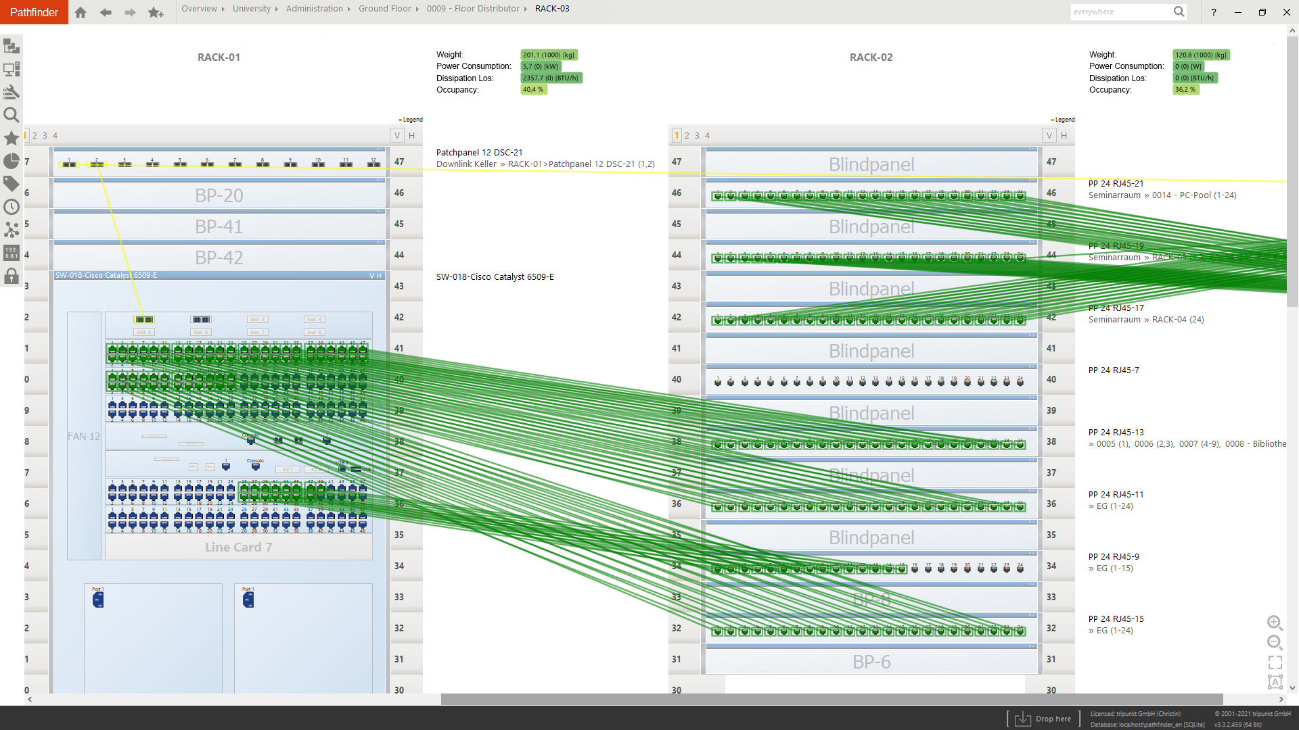Open Ground Floor in the breadcrumb menu
The width and height of the screenshot is (1299, 730).
click(x=384, y=9)
